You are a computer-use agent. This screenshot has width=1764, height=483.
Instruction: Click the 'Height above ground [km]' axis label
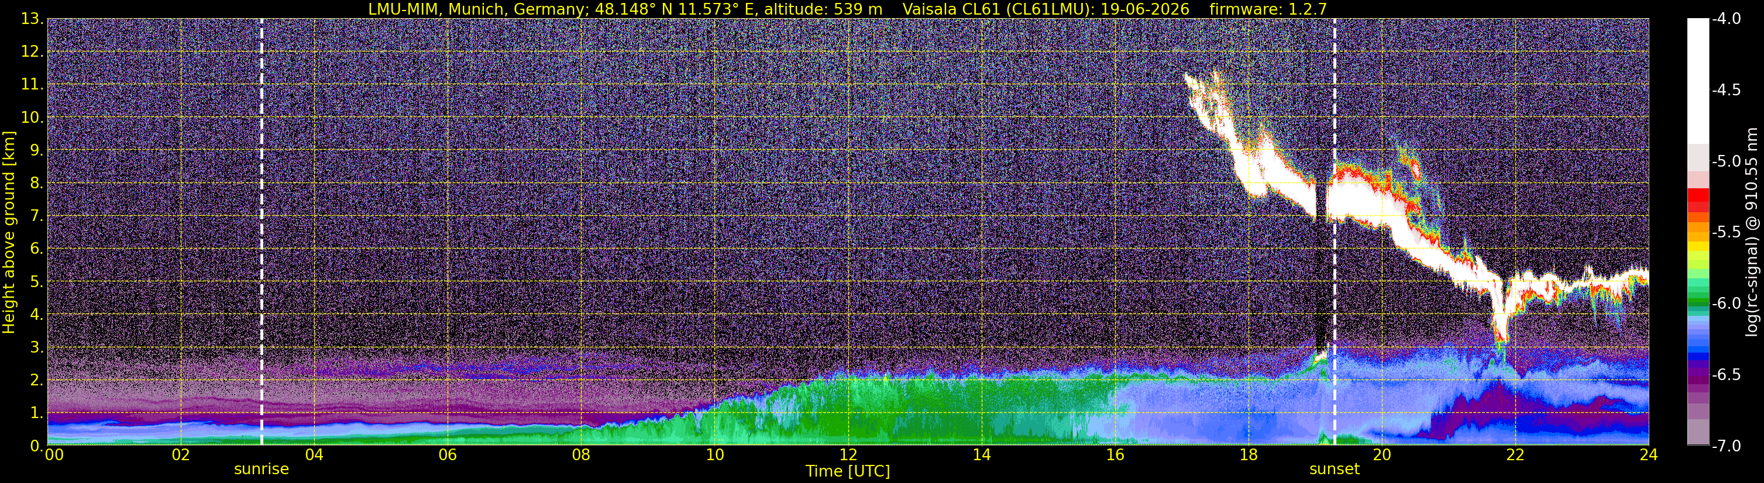(x=9, y=232)
